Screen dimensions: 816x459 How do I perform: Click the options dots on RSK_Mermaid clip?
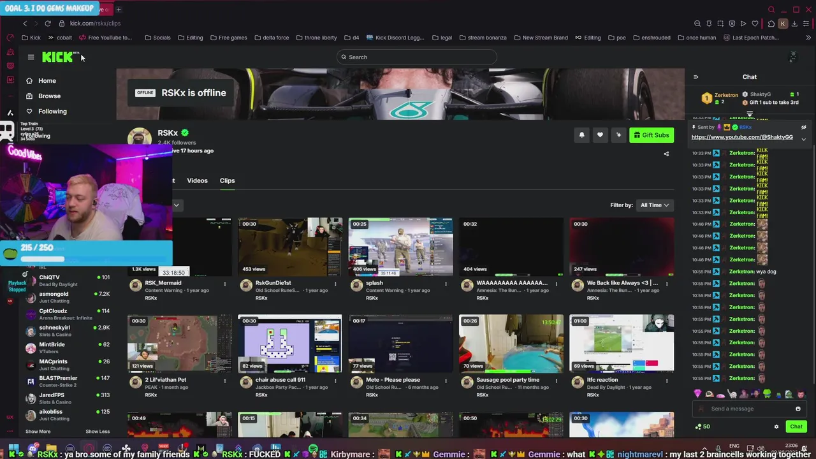pyautogui.click(x=224, y=284)
